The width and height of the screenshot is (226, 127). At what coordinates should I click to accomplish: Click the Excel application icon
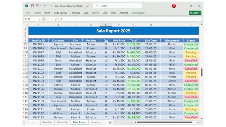(27, 6)
